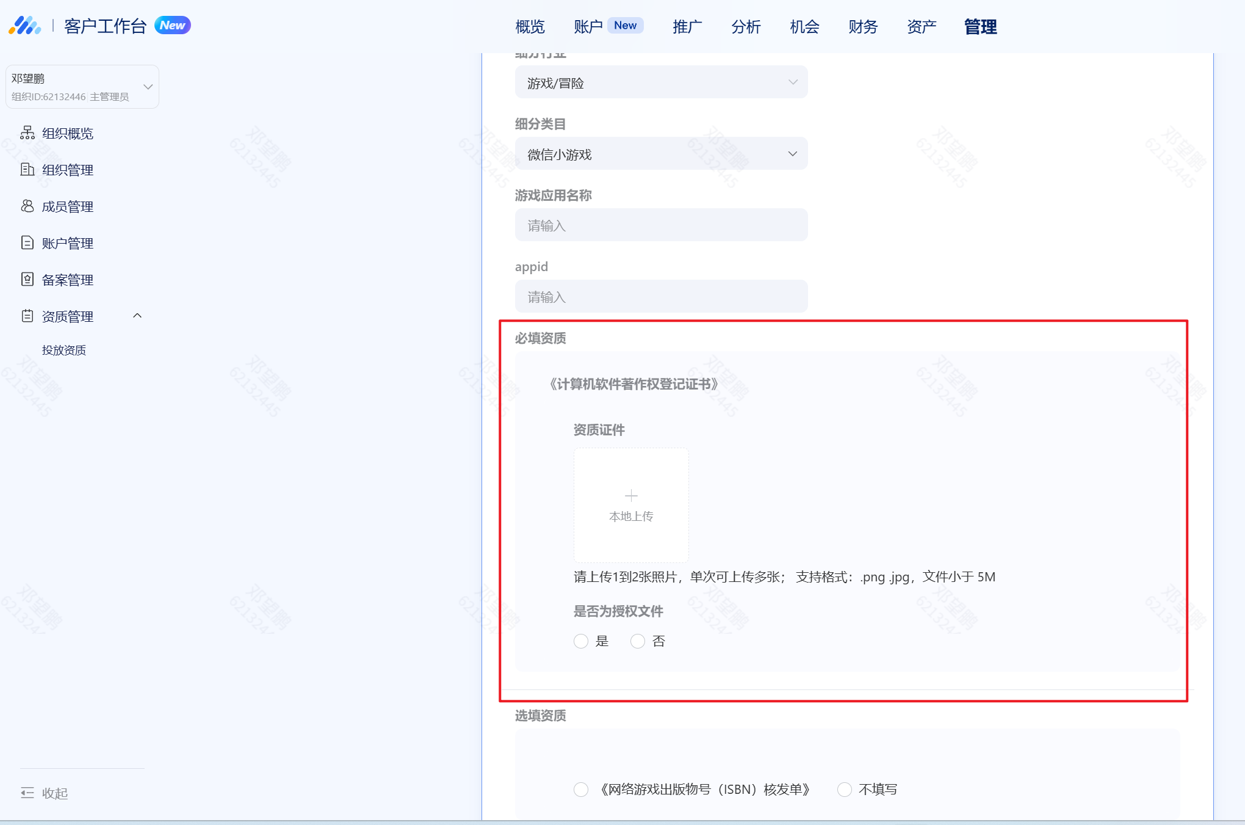Click the plus icon for 本地上传
Screen dimensions: 1245x825
click(631, 495)
